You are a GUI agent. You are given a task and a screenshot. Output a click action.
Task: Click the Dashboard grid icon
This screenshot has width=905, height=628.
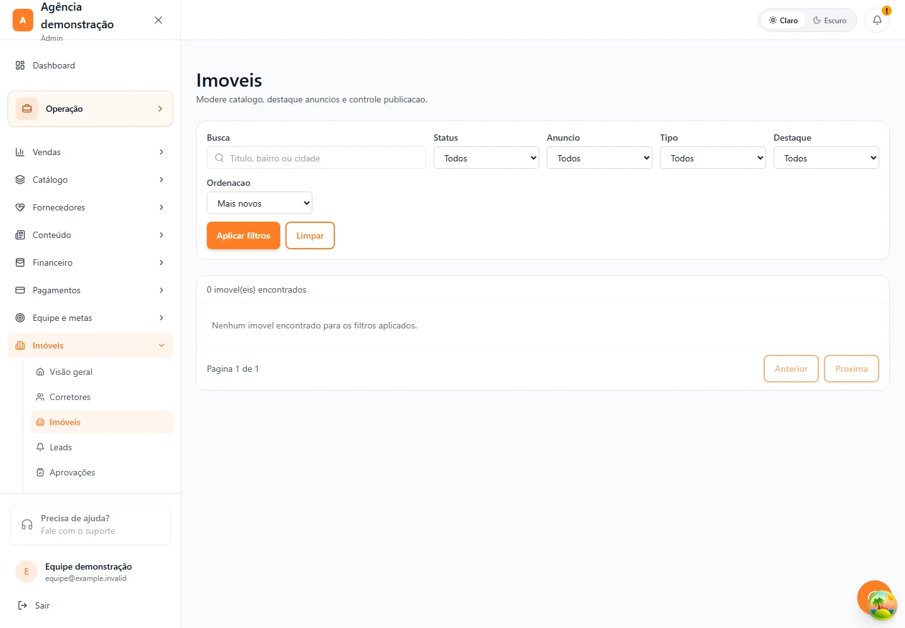point(20,65)
